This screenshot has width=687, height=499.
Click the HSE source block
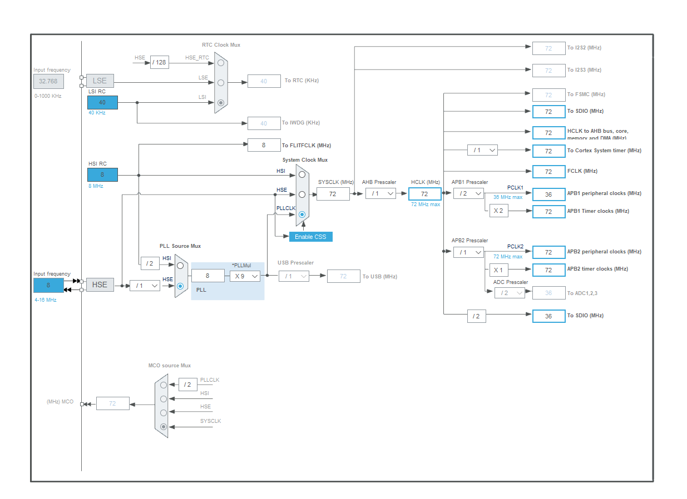click(100, 285)
